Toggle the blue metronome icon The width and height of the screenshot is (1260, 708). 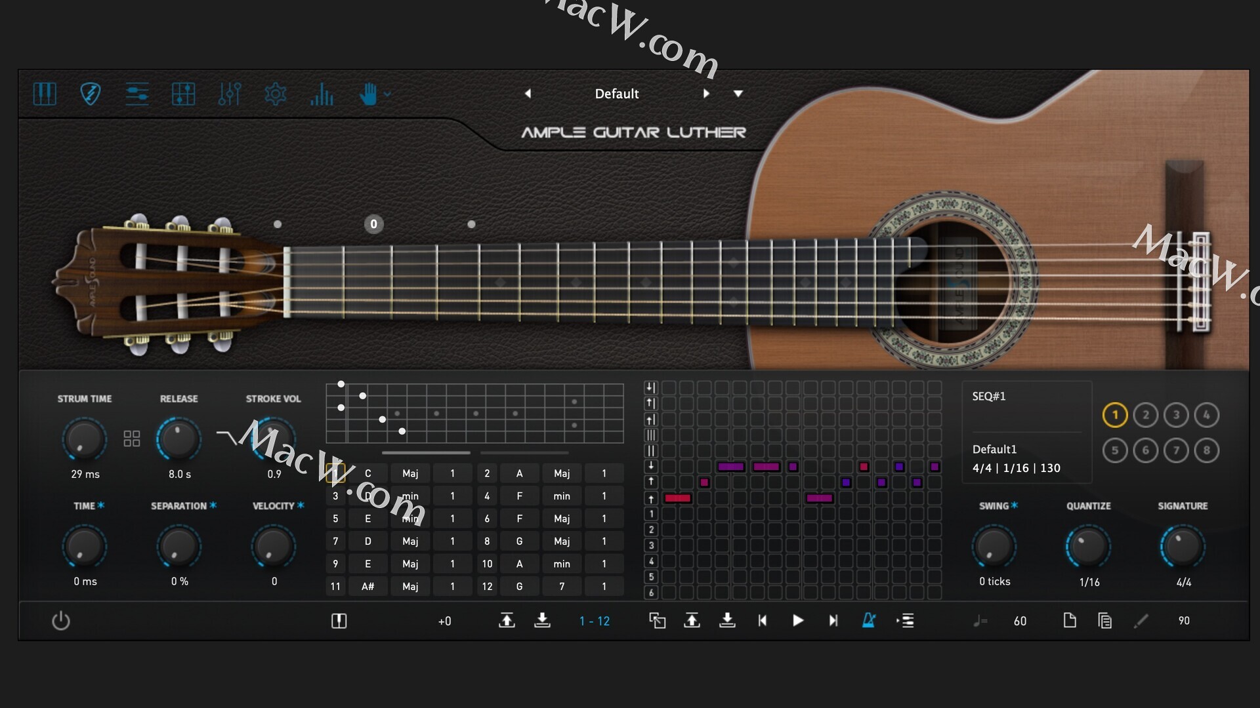(x=868, y=620)
